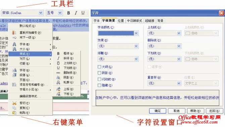The width and height of the screenshot is (225, 127).
Task: Close the 字符 dialog window
Action: [221, 13]
